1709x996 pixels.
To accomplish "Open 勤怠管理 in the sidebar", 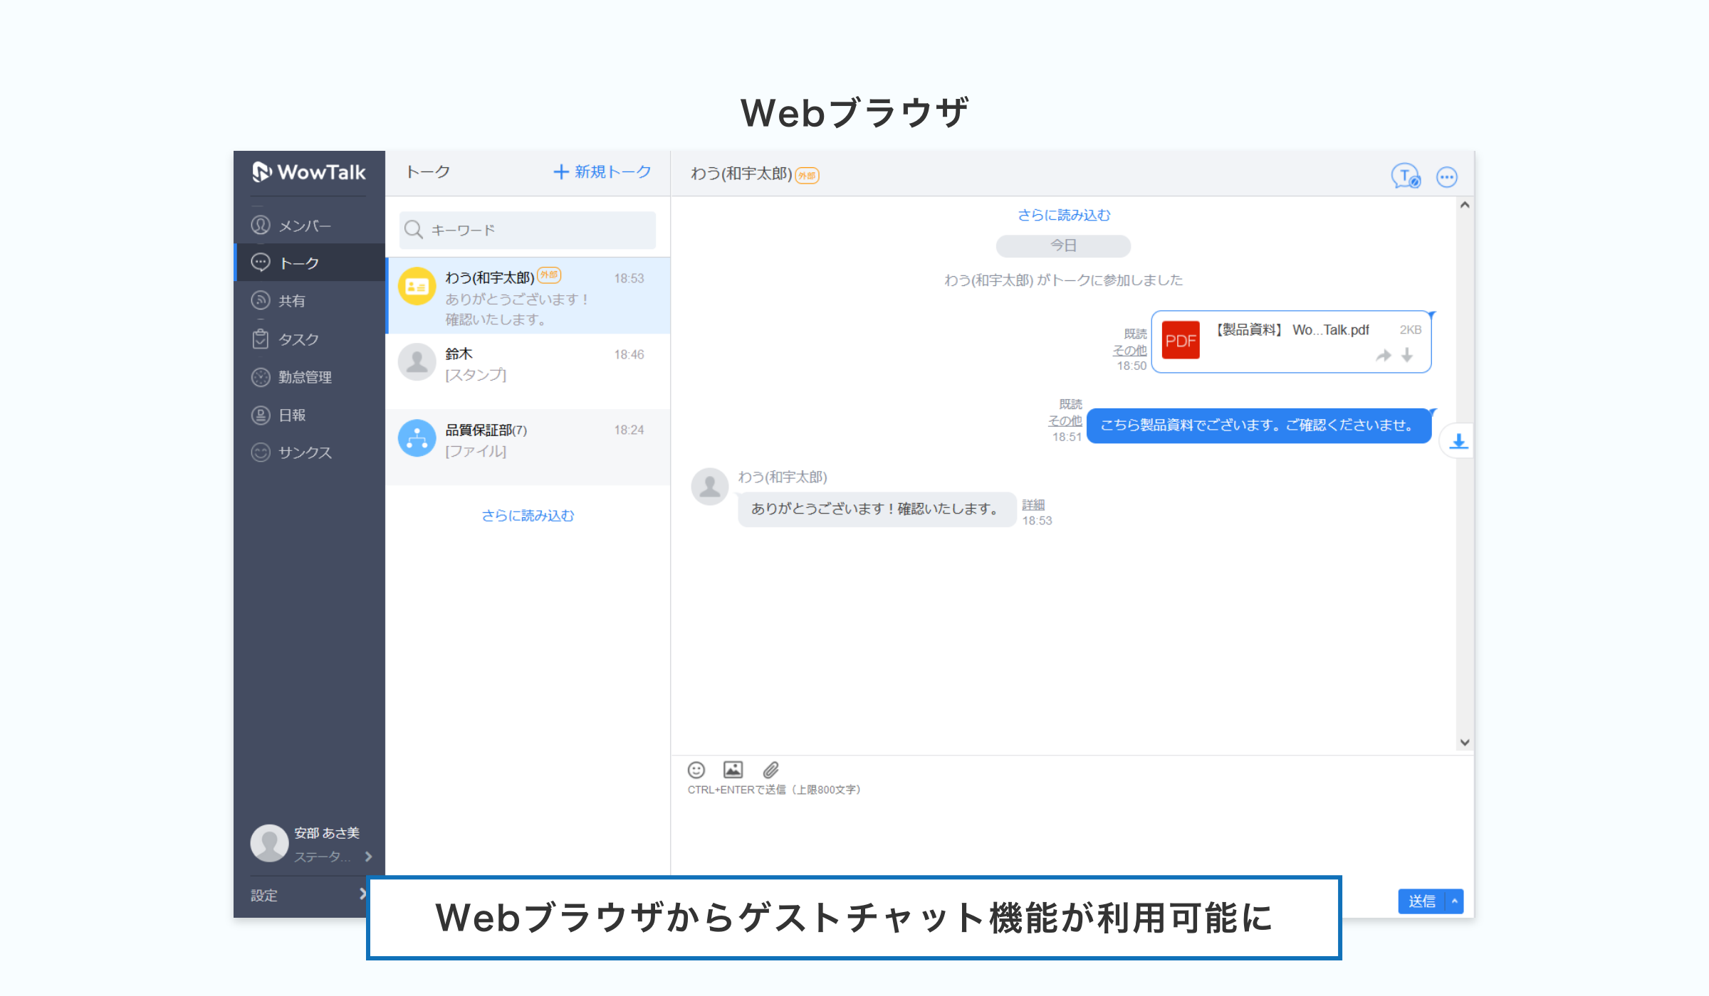I will coord(304,377).
